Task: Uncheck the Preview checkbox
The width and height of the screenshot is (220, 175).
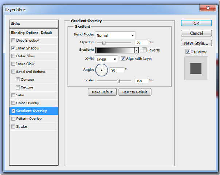Action: pyautogui.click(x=188, y=52)
